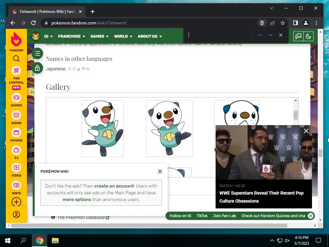This screenshot has width=329, height=247.
Task: Click gallery scroll up arrow
Action: [x=296, y=100]
